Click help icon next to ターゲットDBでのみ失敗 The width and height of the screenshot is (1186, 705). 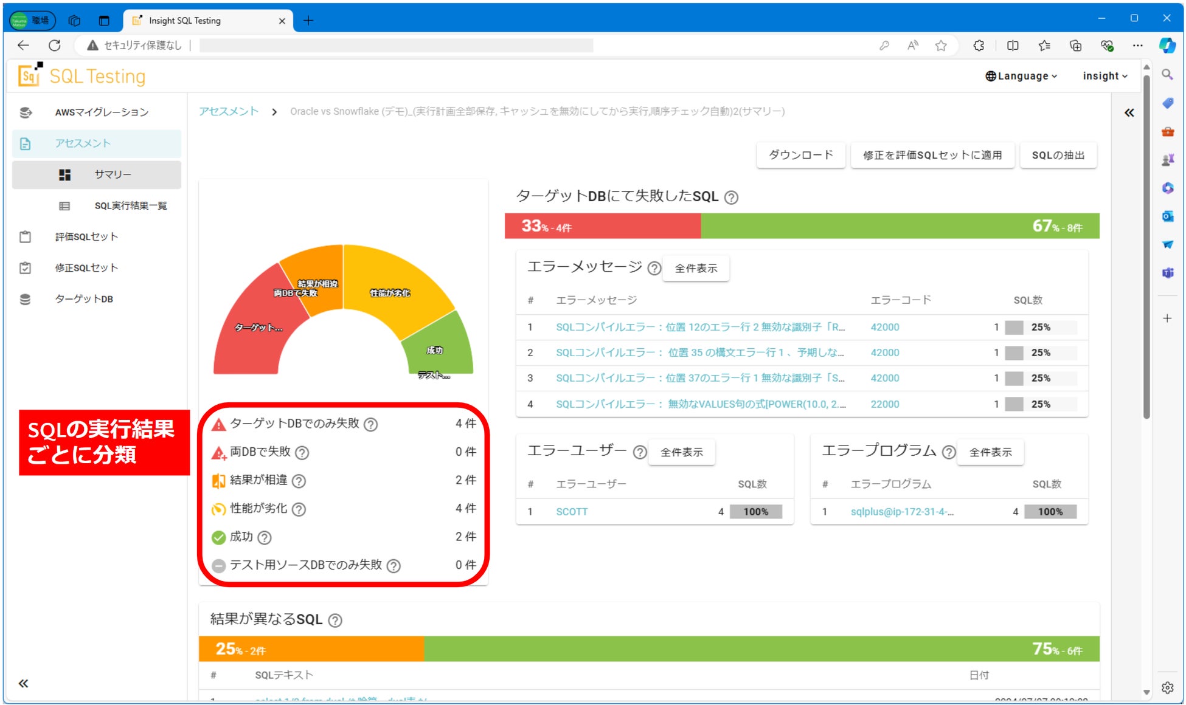coord(370,424)
